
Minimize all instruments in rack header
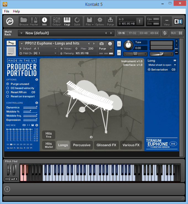point(180,33)
